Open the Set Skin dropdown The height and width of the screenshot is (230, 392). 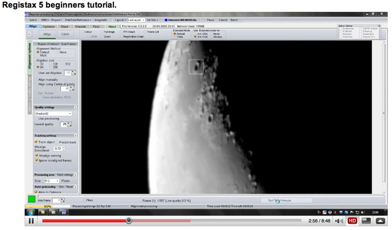tap(153, 20)
